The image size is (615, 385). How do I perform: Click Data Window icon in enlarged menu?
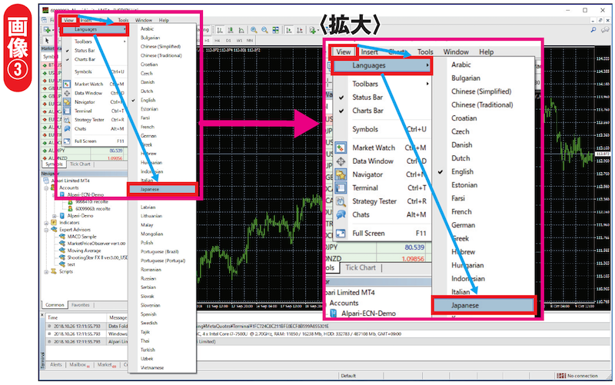tap(341, 161)
